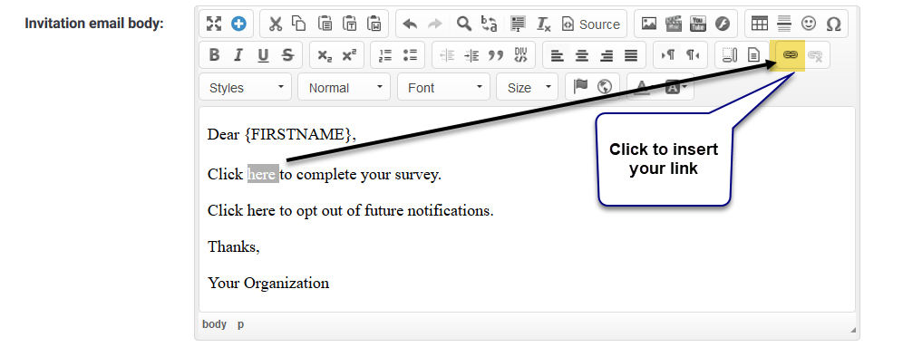This screenshot has width=903, height=347.
Task: Click the "Thanks," line
Action: 234,246
